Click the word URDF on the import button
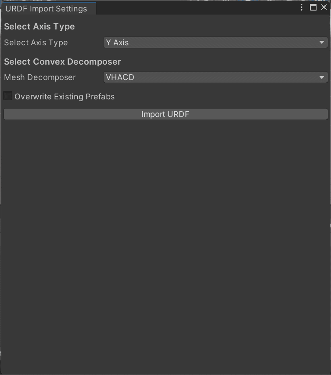This screenshot has width=331, height=375. pyautogui.click(x=177, y=114)
